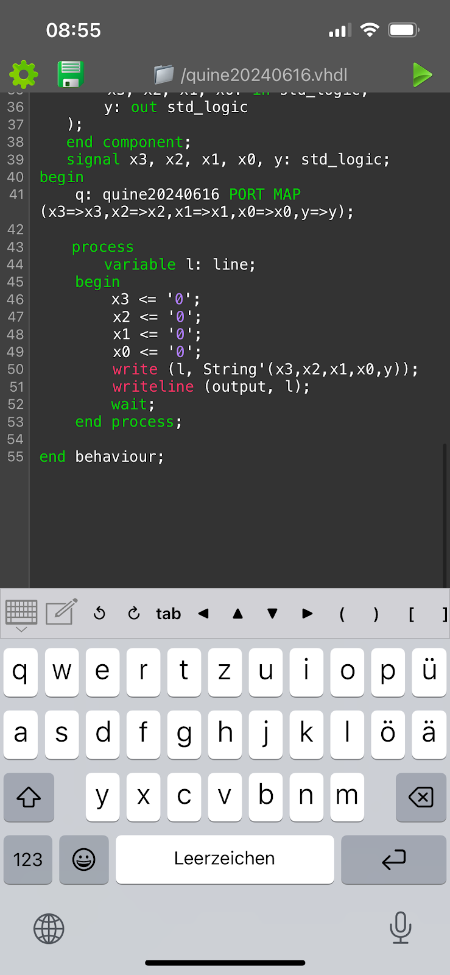The image size is (450, 975).
Task: Switch to the 123 numeric keyboard
Action: click(28, 859)
